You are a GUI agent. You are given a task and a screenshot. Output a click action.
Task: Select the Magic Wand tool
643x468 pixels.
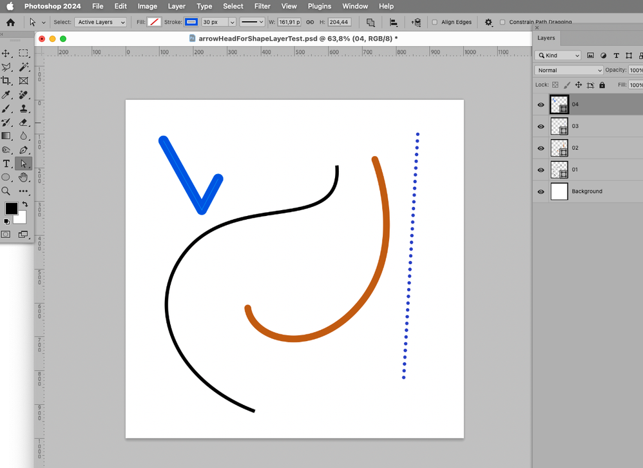tap(24, 67)
